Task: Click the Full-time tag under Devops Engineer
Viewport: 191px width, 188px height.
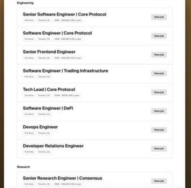Action: pyautogui.click(x=29, y=133)
